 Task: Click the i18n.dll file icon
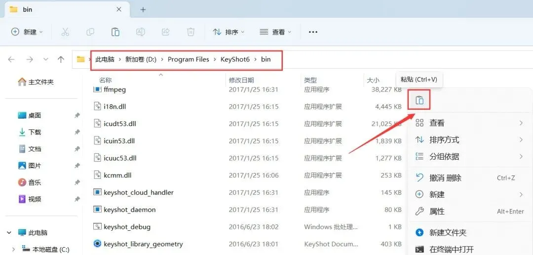(97, 106)
